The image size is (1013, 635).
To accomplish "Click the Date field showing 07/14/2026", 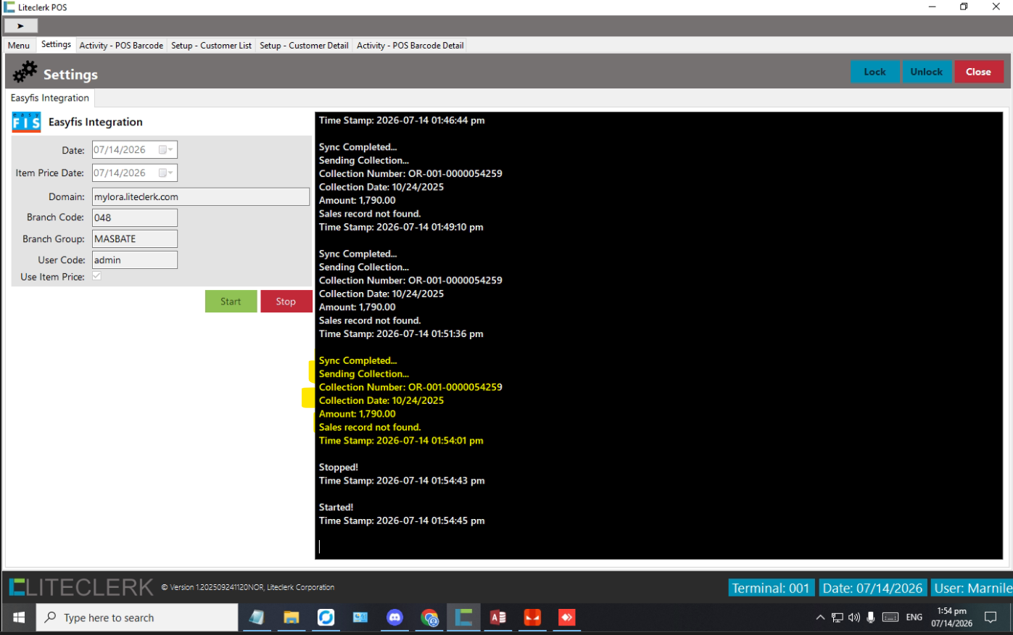I will pos(134,150).
